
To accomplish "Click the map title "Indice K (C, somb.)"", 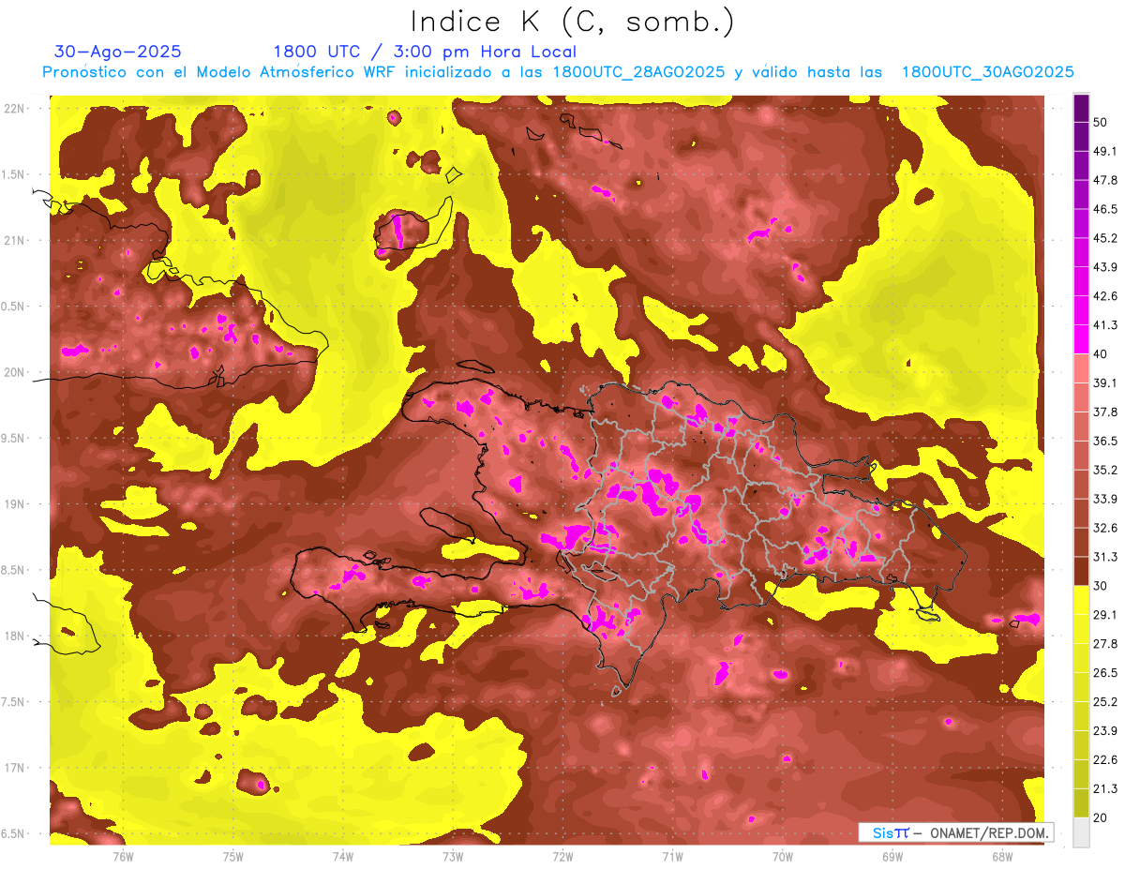I will (573, 21).
